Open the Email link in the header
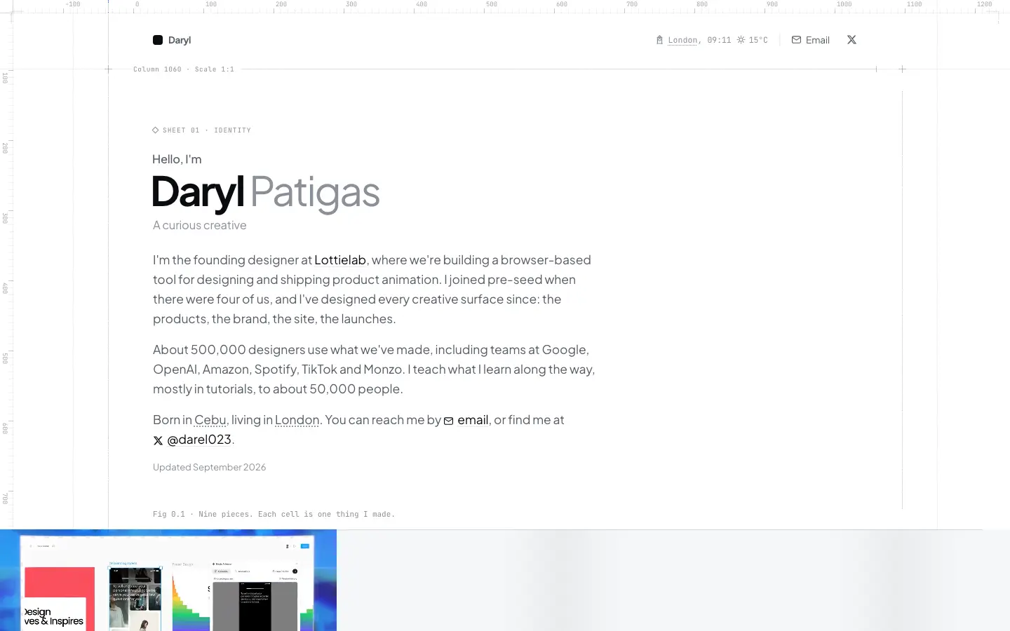 tap(811, 40)
